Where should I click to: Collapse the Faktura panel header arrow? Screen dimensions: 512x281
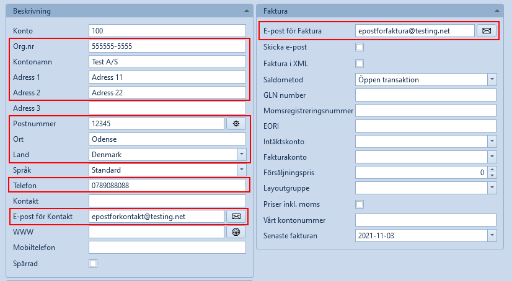click(x=497, y=11)
